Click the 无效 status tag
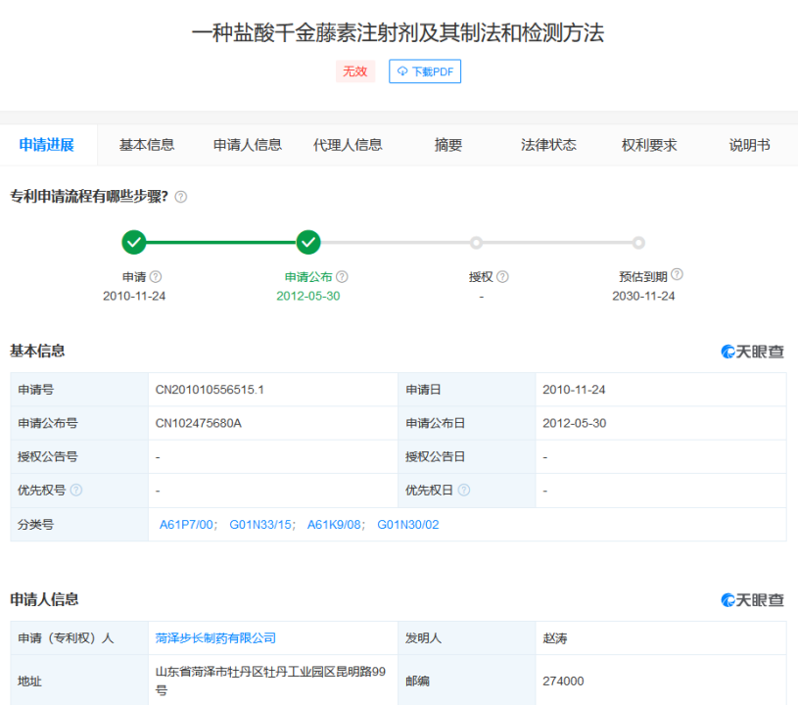798x705 pixels. pyautogui.click(x=354, y=71)
